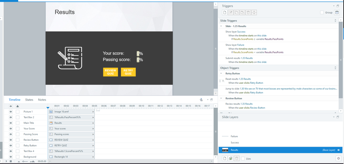This screenshot has width=344, height=164.
Task: Switch to the States tab
Action: pos(29,100)
